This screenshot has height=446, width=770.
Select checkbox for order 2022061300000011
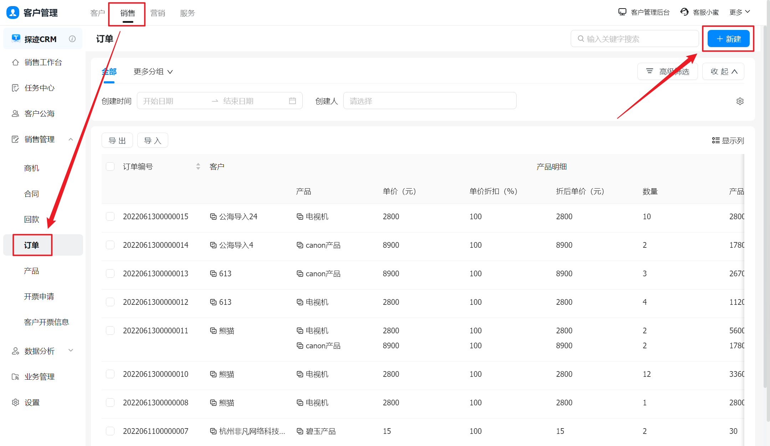(110, 330)
